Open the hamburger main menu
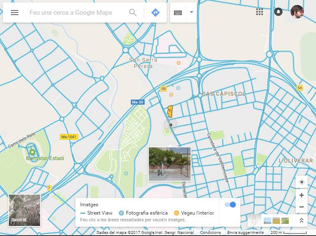 tap(15, 13)
